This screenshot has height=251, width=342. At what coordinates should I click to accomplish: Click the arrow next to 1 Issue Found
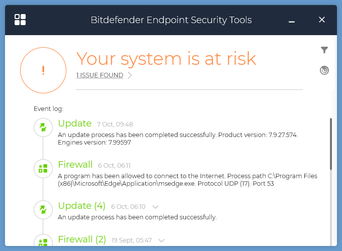[x=130, y=75]
